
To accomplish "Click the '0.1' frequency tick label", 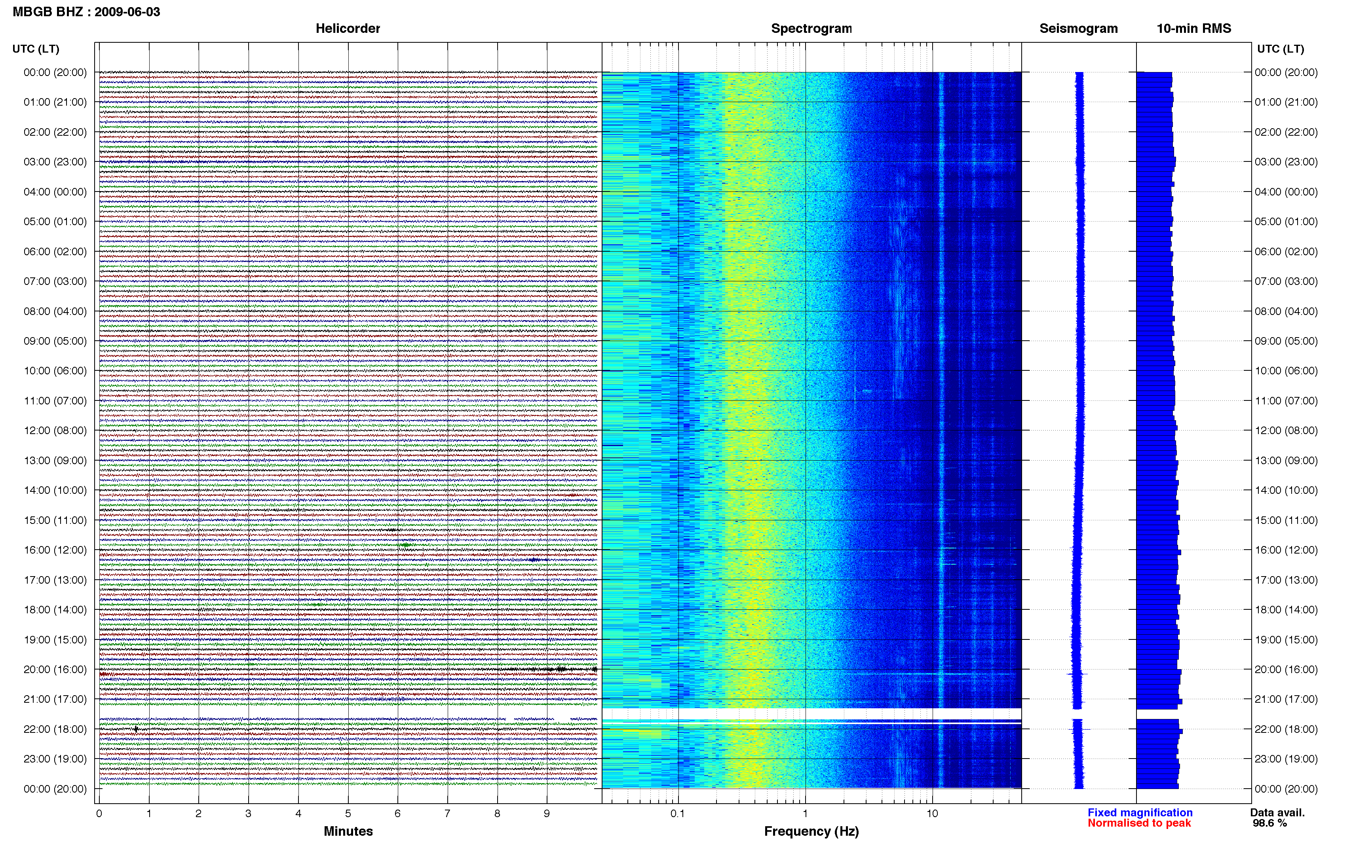I will (x=678, y=814).
